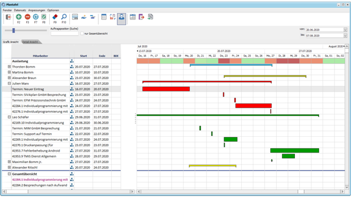Toggle the employee person view toolbar button
The width and height of the screenshot is (351, 198).
[x=121, y=19]
